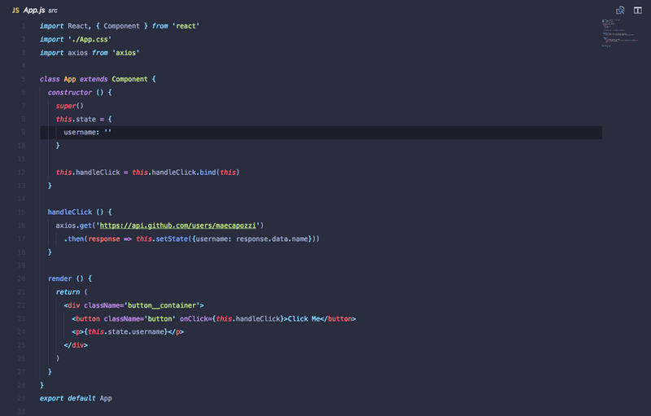Click the split editor icon
The width and height of the screenshot is (651, 416).
coord(638,11)
